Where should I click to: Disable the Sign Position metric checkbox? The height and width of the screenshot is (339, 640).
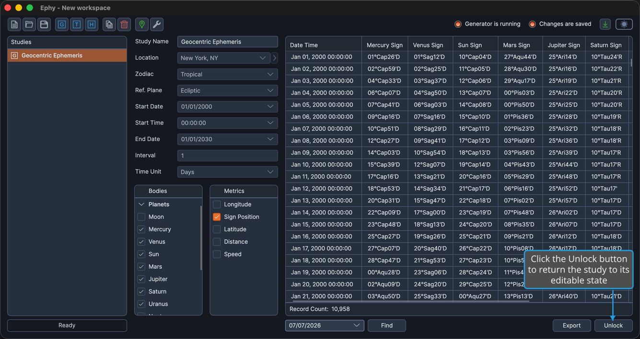pos(217,217)
